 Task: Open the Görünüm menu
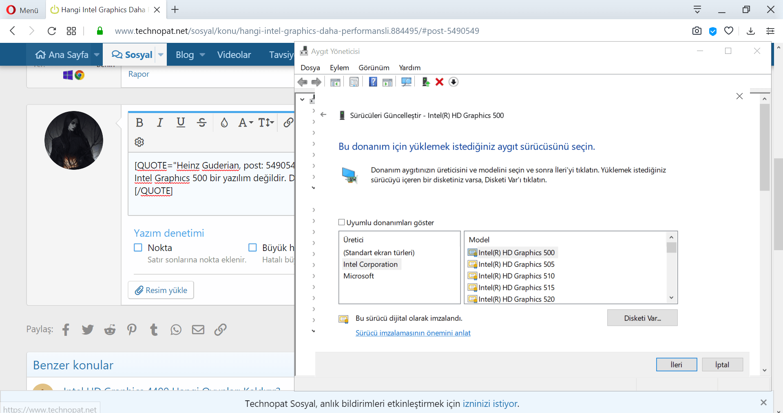click(374, 68)
